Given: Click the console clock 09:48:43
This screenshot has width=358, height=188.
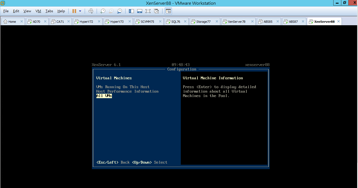Looking at the screenshot, I should (x=181, y=65).
